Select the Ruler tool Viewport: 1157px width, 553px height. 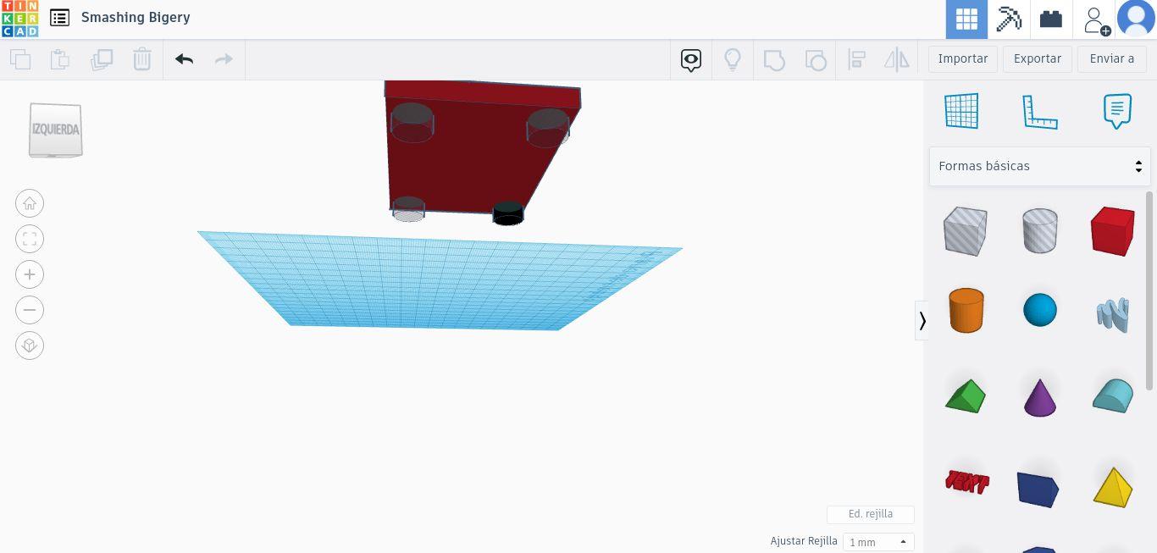[x=1040, y=111]
